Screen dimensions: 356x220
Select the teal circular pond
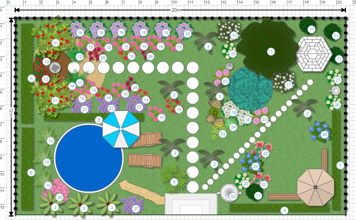tap(251, 89)
